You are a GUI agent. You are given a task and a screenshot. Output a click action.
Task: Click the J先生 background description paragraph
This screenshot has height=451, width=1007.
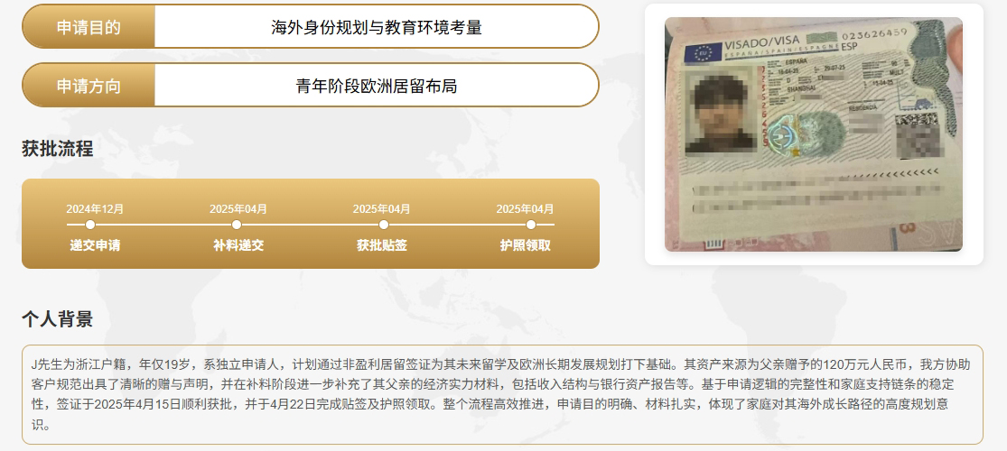tap(502, 394)
